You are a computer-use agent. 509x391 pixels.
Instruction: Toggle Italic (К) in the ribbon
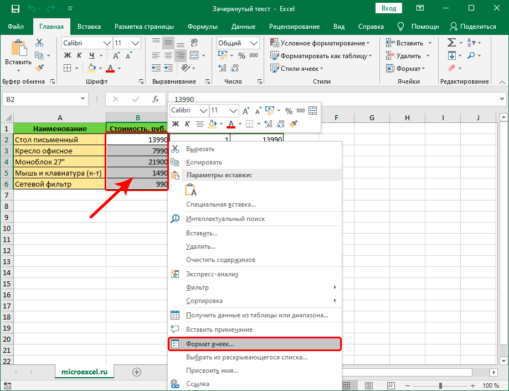tap(79, 55)
